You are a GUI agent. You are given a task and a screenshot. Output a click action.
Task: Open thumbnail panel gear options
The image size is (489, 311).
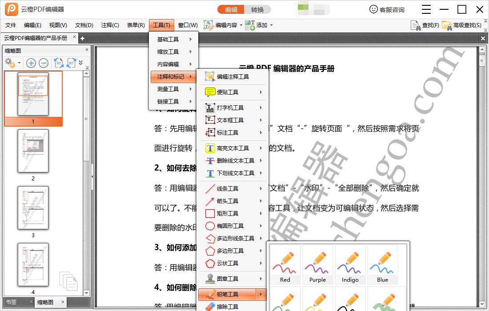(x=10, y=63)
